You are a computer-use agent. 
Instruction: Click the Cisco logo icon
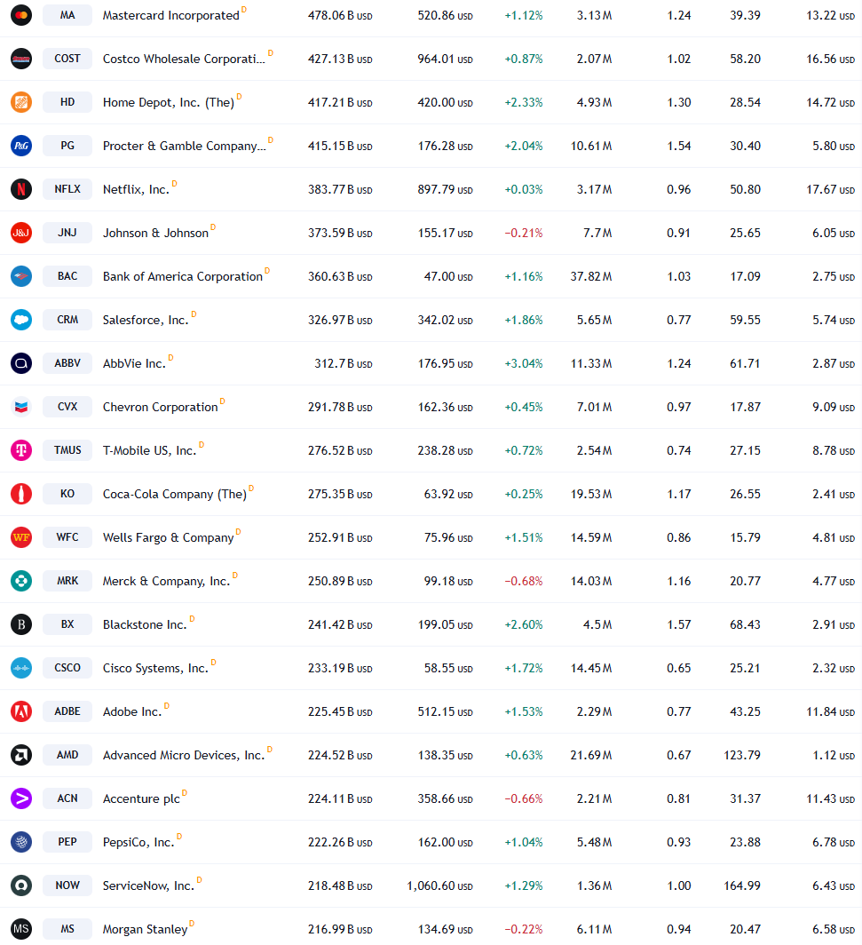(x=21, y=668)
